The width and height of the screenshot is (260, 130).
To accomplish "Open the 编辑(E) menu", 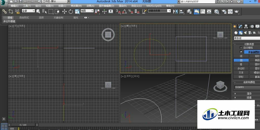I will tap(15, 6).
